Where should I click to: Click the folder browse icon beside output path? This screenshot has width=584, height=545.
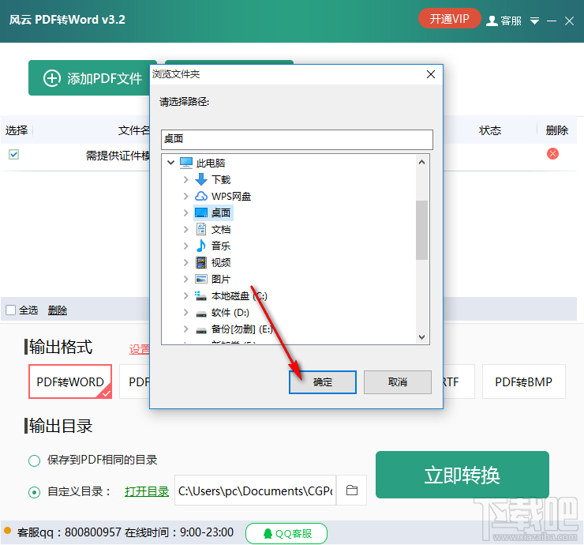(352, 490)
